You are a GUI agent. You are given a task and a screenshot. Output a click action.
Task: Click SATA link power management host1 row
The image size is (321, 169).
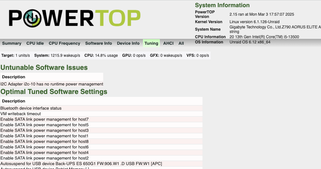tap(101, 136)
